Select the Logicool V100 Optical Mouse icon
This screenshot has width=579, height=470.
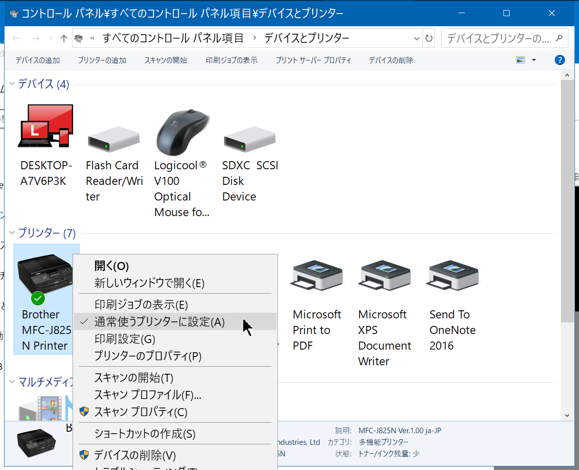[182, 132]
